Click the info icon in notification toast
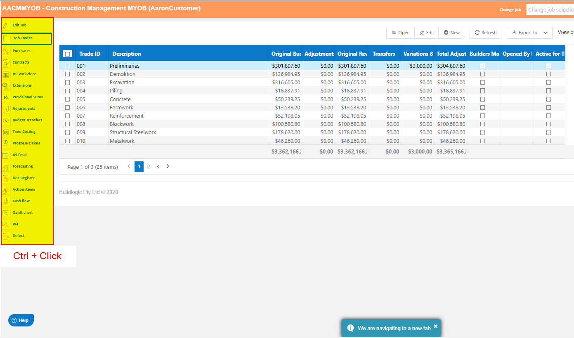Screen dimensions: 574x338 coord(351,329)
